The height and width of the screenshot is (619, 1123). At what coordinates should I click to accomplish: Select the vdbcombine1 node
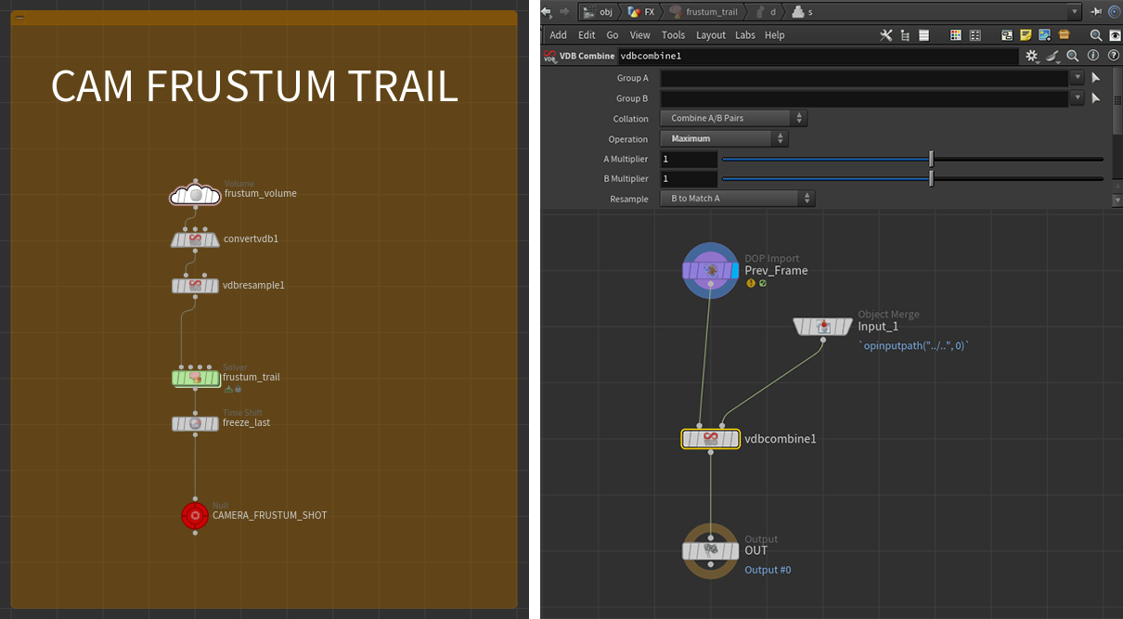[711, 438]
